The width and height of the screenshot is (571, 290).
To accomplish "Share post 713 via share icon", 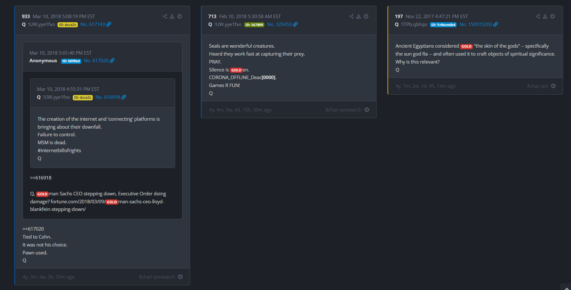I will tap(351, 16).
